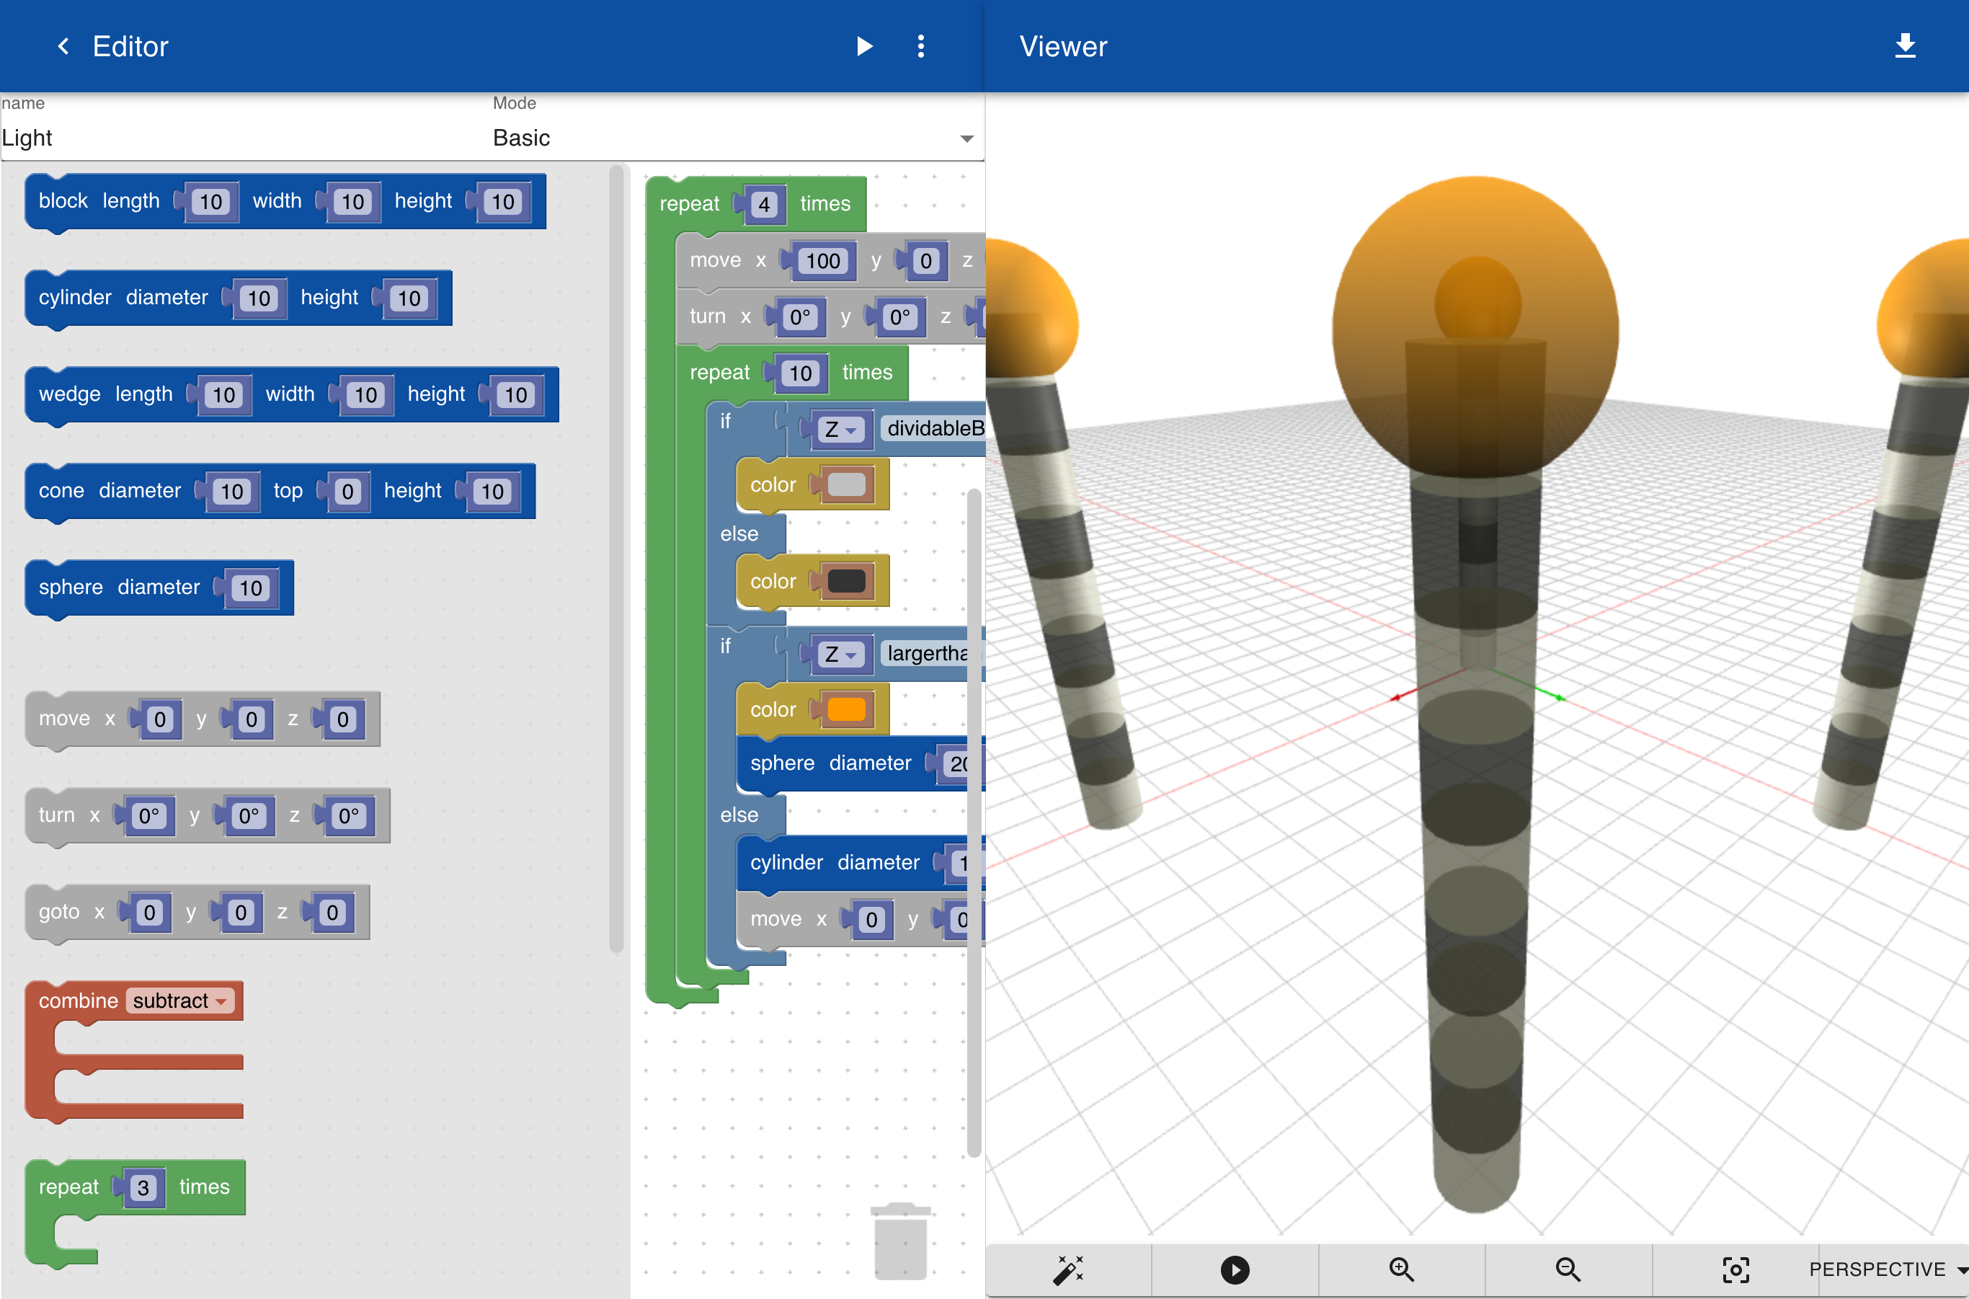Screen dimensions: 1969x1299
Task: Open the subtract dropdown in combine block
Action: click(179, 1001)
